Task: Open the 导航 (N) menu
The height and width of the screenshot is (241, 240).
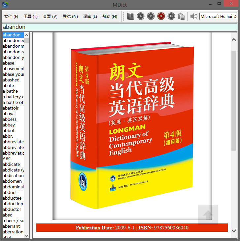Action: tap(70, 17)
